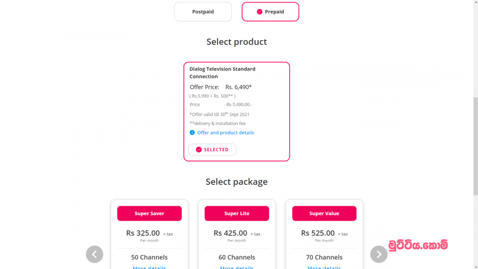
Task: Select the Prepaid connection option
Action: click(x=271, y=11)
